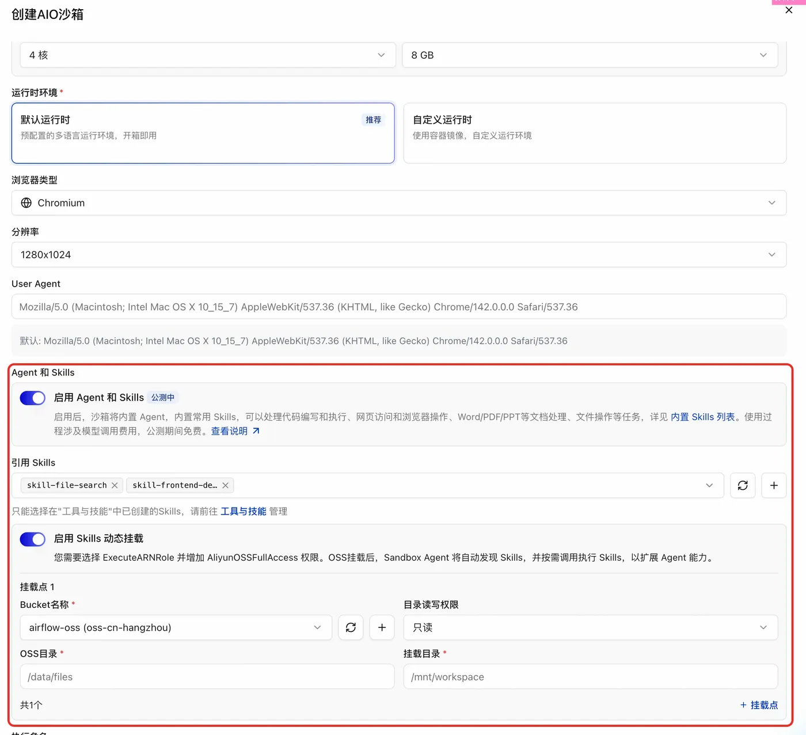Screen dimensions: 806x735
Task: Click the 挂载点 1 label
Action: point(37,587)
